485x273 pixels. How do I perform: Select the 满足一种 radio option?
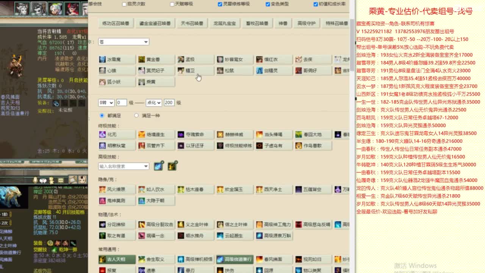click(136, 115)
